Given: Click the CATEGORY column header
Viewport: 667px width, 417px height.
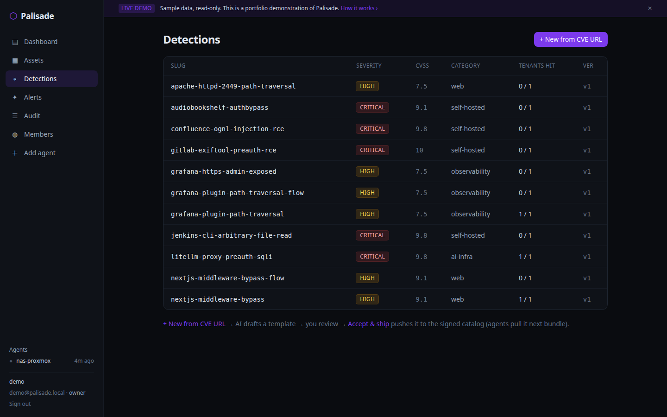Looking at the screenshot, I should pyautogui.click(x=466, y=66).
